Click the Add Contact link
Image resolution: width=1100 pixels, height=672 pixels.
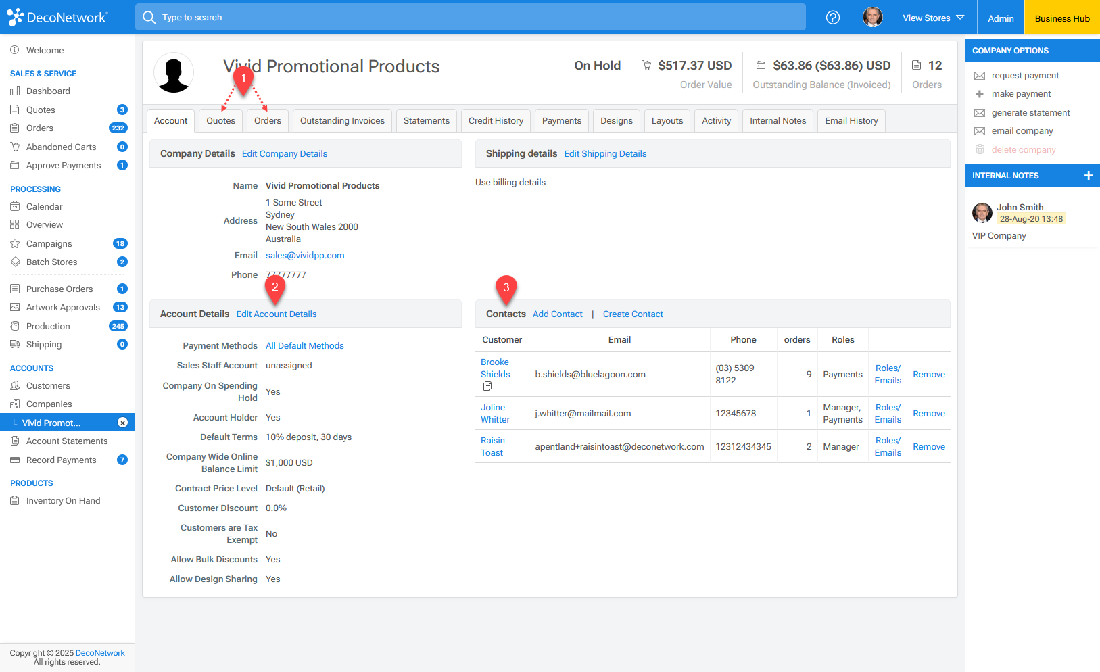(x=558, y=314)
